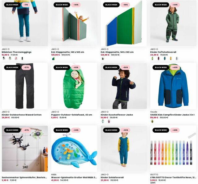Select the green VAUDE Campfire jacket variant icon

(x=152, y=121)
